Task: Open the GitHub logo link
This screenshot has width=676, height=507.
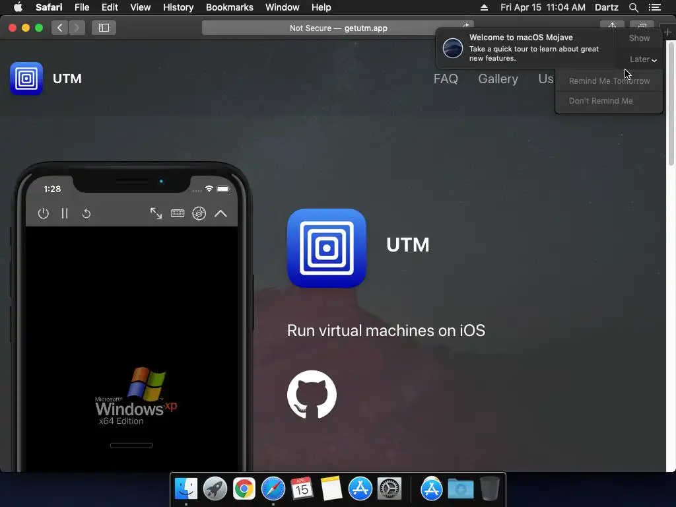Action: (312, 394)
